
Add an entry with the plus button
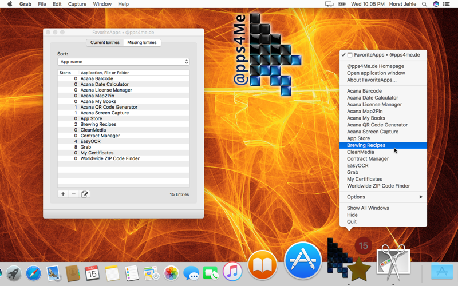pyautogui.click(x=63, y=194)
